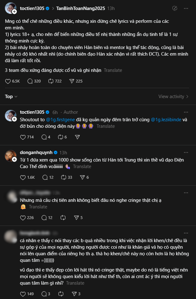The image size is (196, 299).
Task: Open the @1g.leziibinde mention link
Action: [166, 120]
